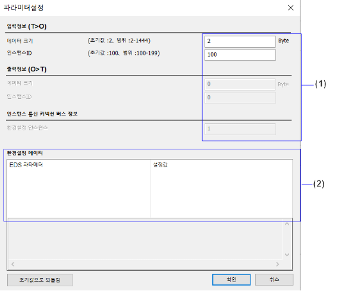Screen dimensions: 339x294
Task: Click the scroll up arrow in description box
Action: (287, 224)
